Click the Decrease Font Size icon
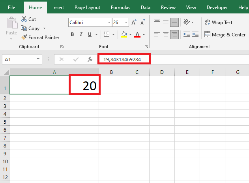 [x=142, y=23]
